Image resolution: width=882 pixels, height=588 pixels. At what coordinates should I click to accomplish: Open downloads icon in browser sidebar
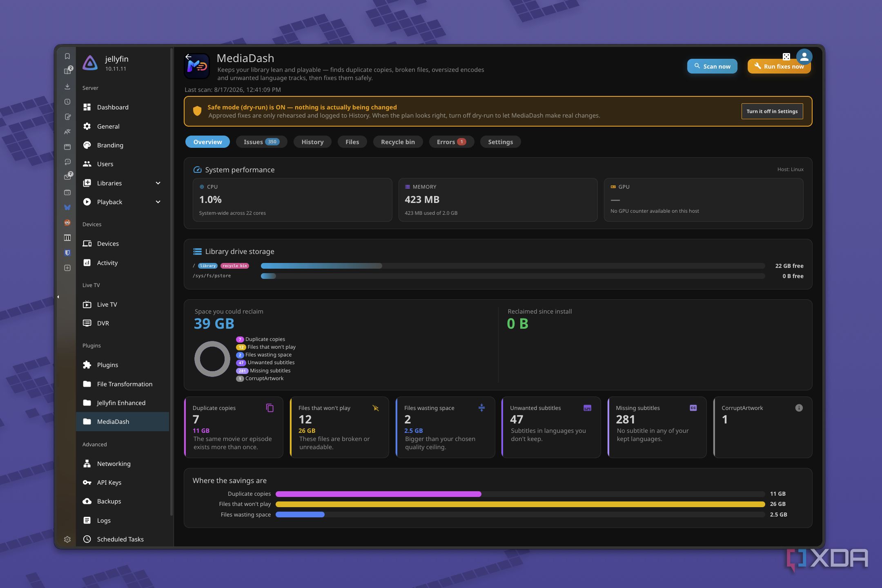coord(67,87)
